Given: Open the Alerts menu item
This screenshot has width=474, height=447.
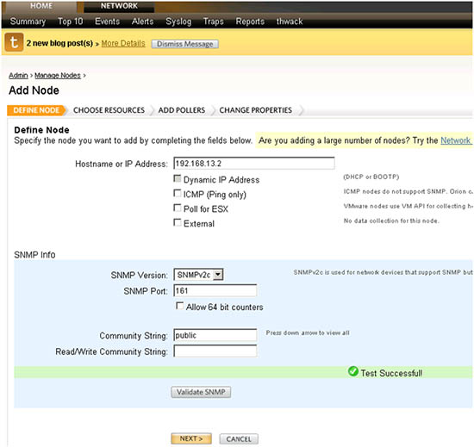Looking at the screenshot, I should (143, 22).
